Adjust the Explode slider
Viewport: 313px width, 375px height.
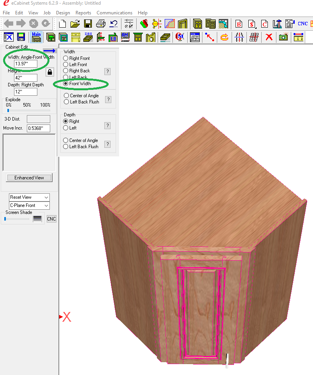9,110
